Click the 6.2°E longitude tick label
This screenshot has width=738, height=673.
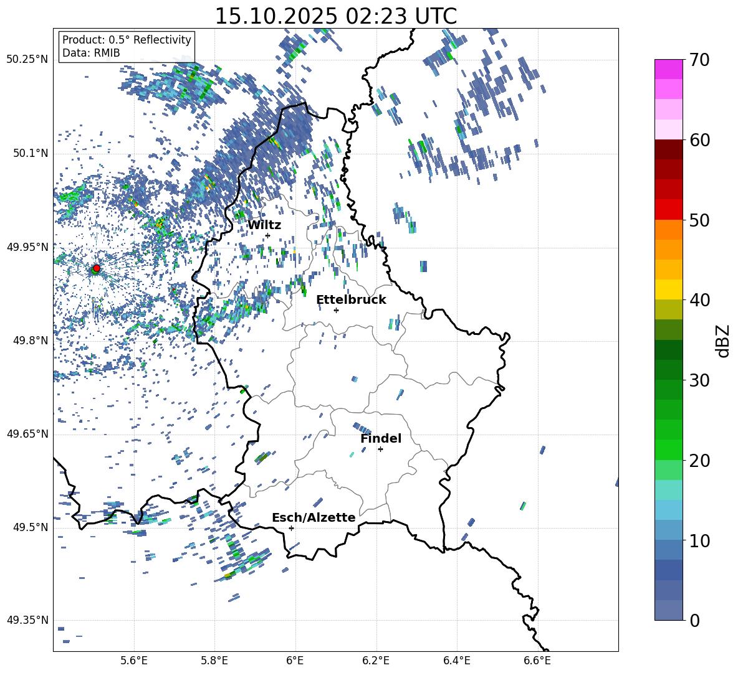(x=376, y=661)
